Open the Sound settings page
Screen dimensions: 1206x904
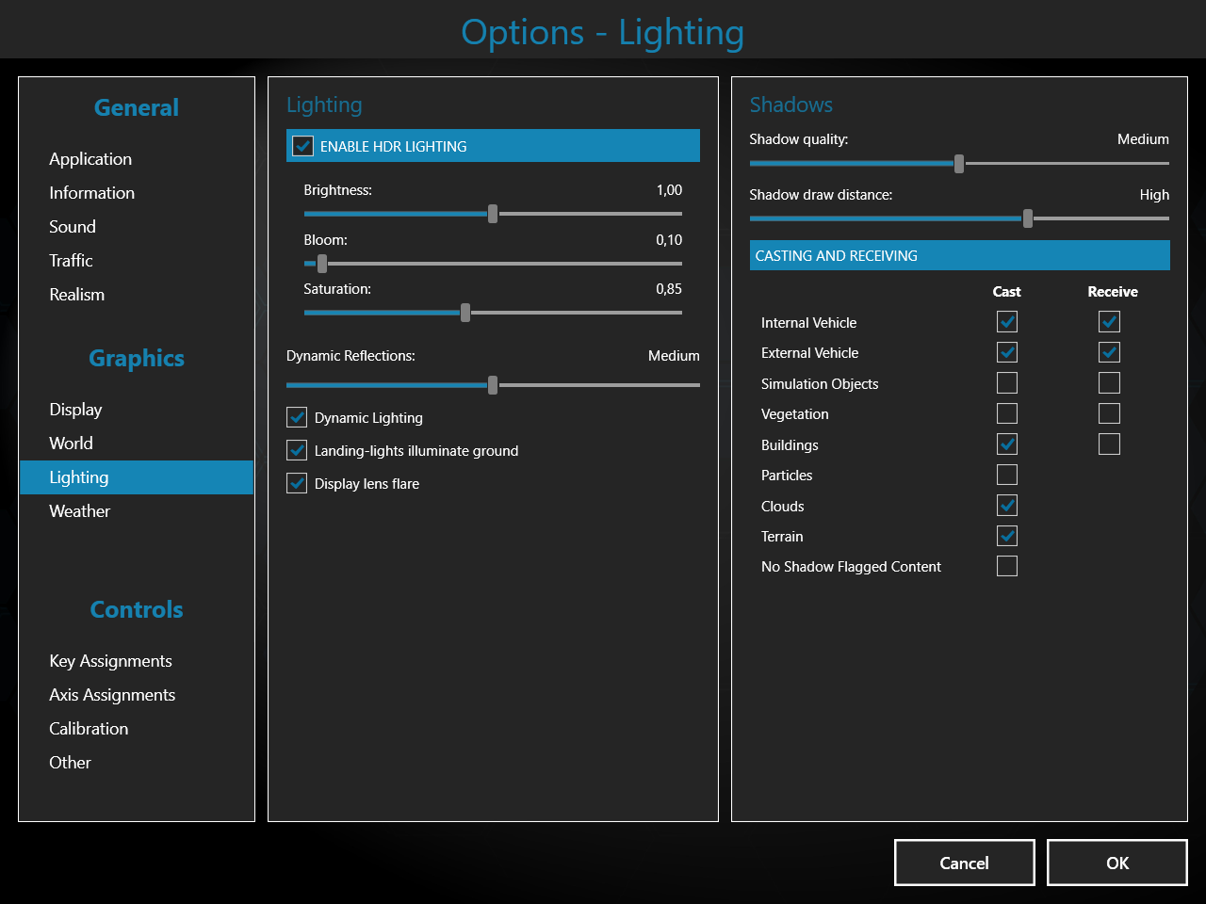pyautogui.click(x=73, y=227)
